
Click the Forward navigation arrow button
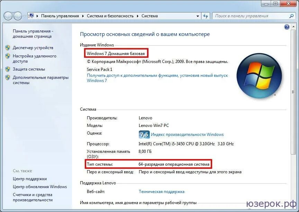click(x=18, y=16)
